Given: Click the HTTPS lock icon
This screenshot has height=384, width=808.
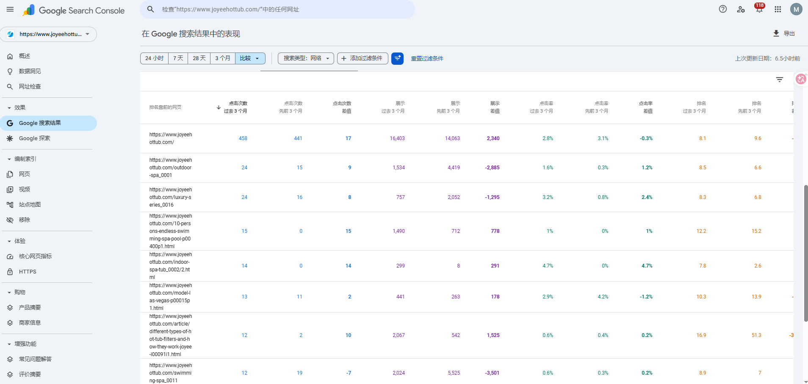Looking at the screenshot, I should [x=10, y=272].
